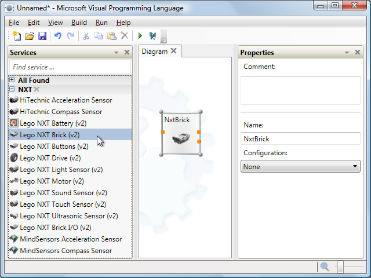Expand the All Found section
Image resolution: width=371 pixels, height=278 pixels.
pos(12,80)
